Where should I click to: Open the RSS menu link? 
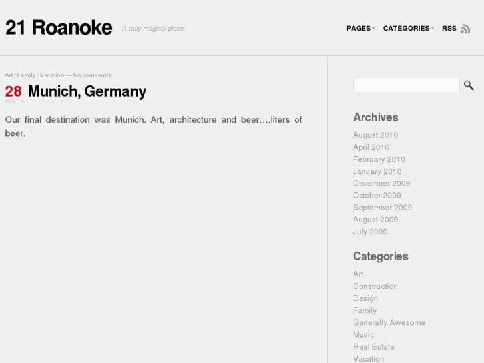pos(449,29)
